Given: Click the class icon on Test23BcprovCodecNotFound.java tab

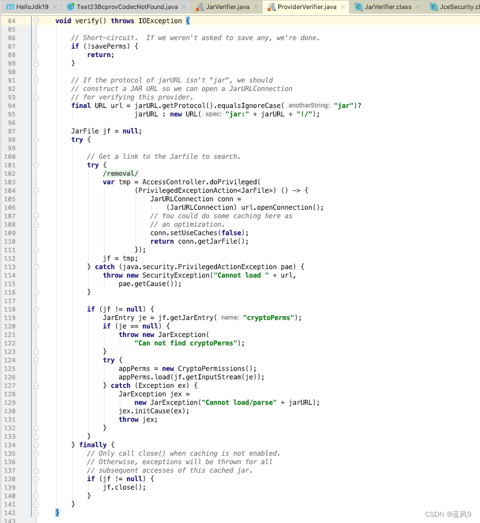Looking at the screenshot, I should 71,7.
